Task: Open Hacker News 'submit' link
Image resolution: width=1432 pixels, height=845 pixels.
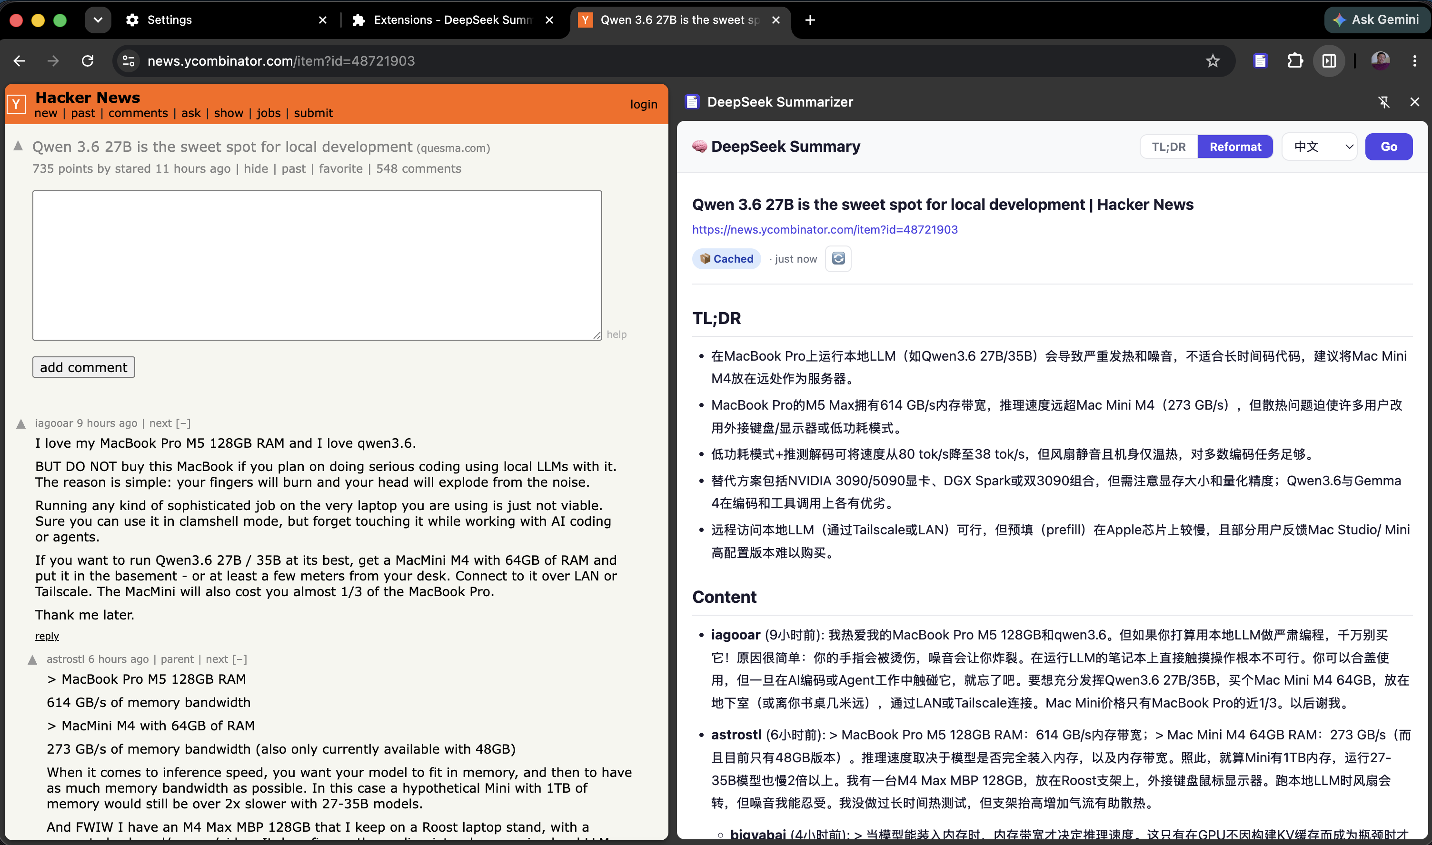Action: [x=313, y=113]
